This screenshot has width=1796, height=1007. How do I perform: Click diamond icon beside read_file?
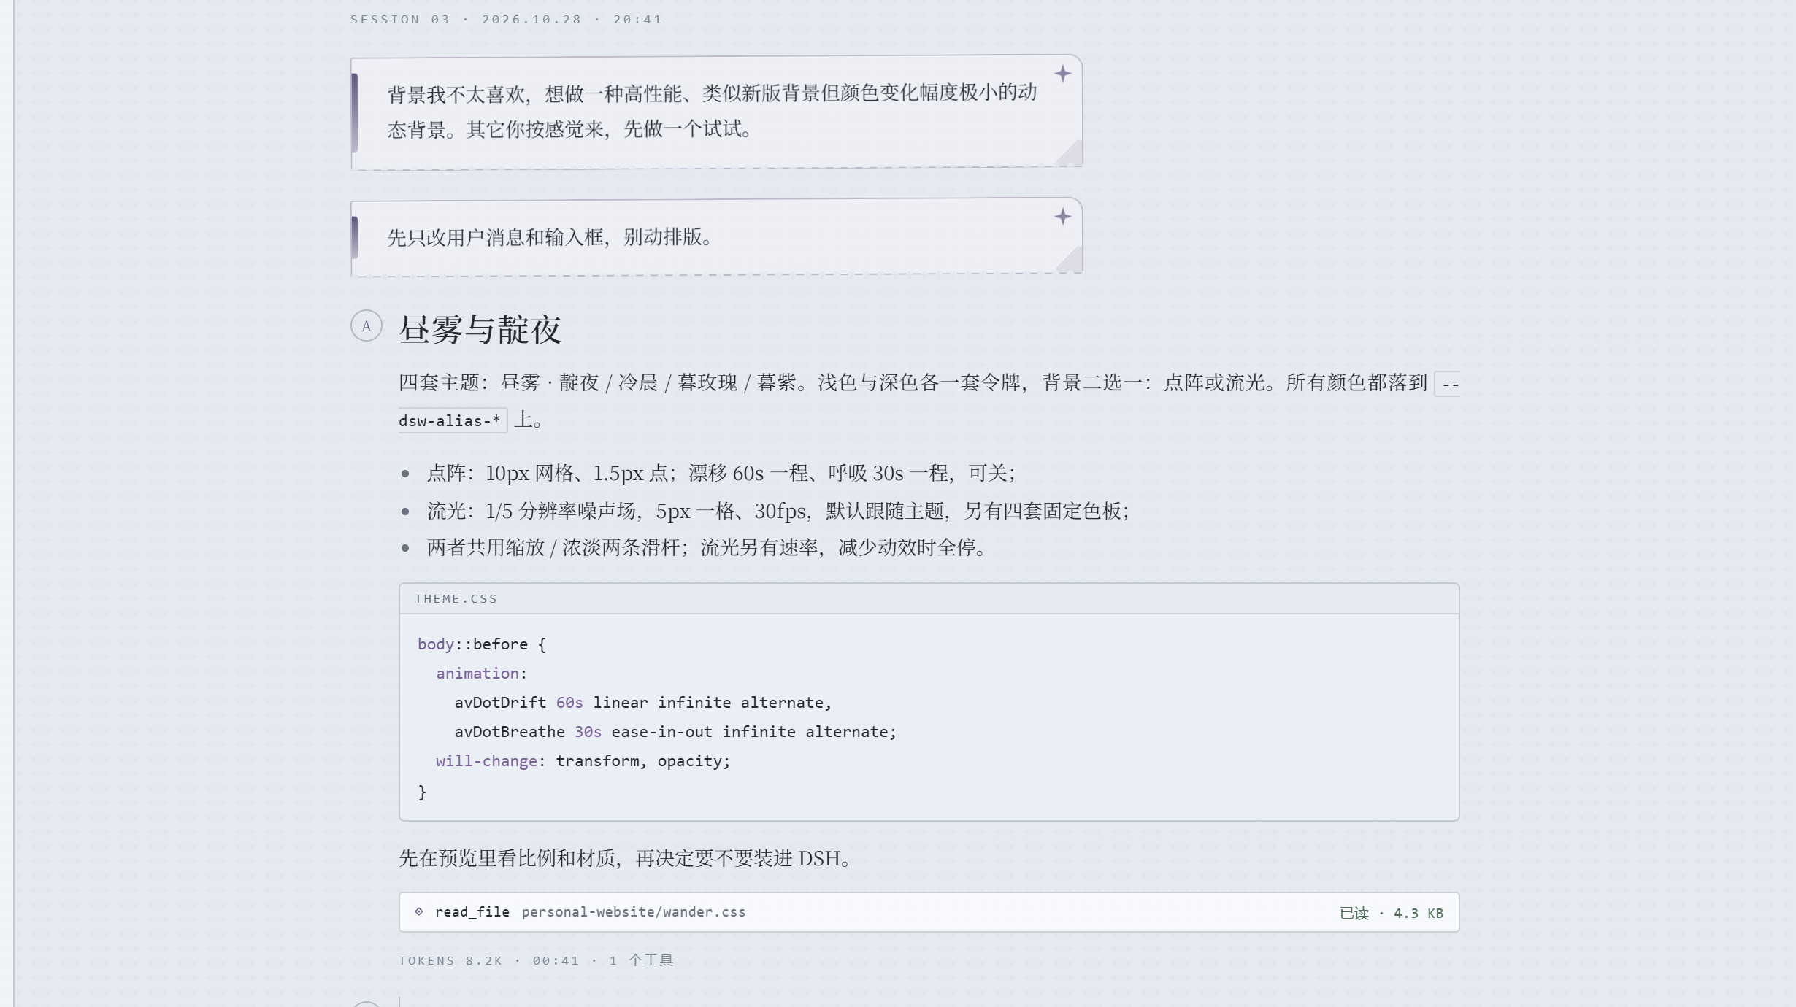click(x=419, y=911)
